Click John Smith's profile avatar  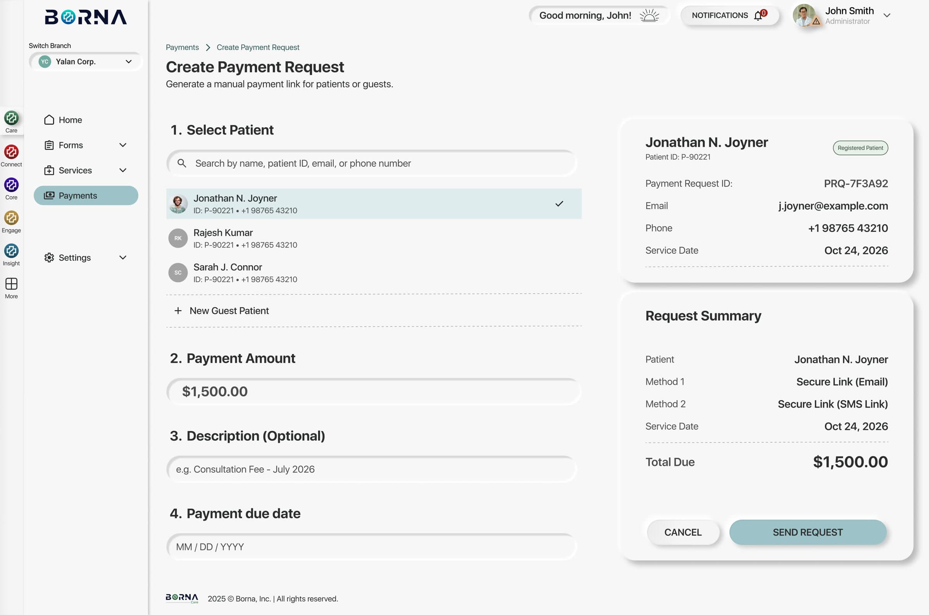(x=805, y=15)
